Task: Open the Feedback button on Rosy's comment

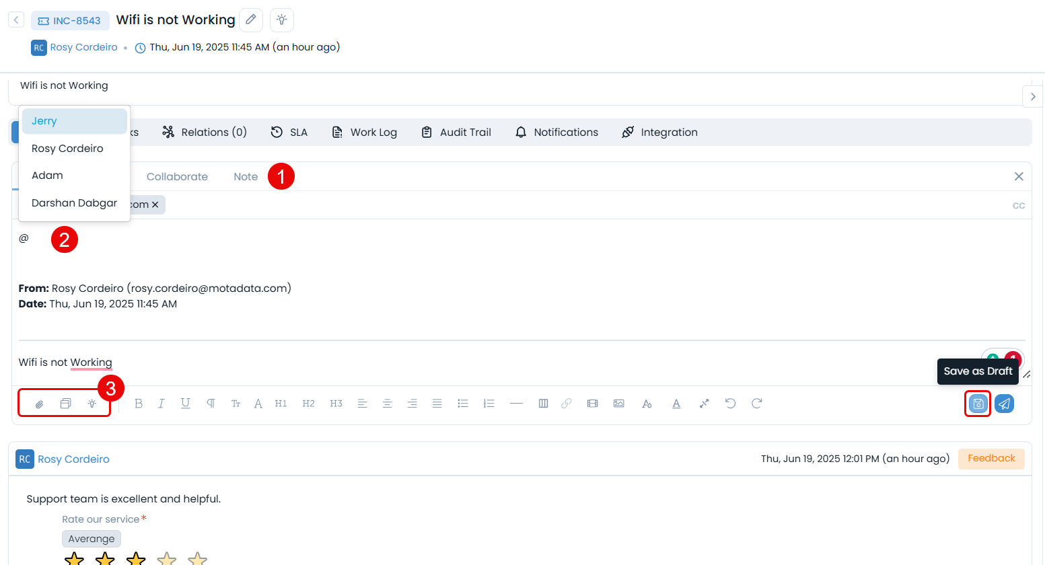Action: pos(991,458)
